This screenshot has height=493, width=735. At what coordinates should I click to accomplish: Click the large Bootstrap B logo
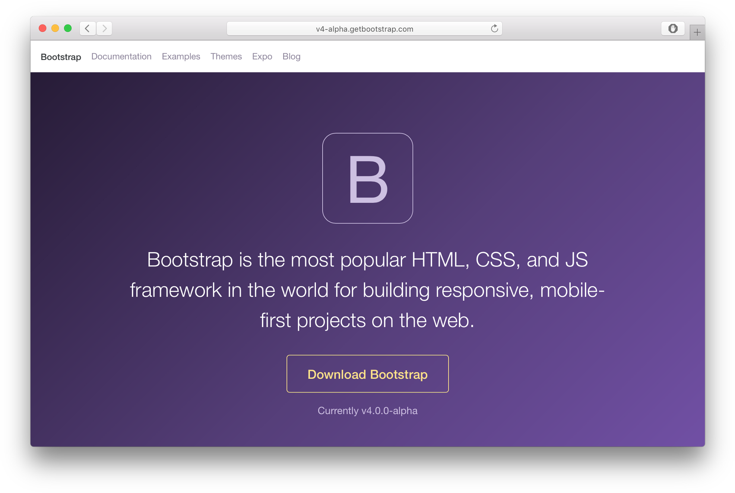pyautogui.click(x=367, y=178)
